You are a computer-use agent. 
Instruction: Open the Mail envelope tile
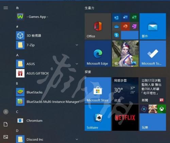point(153,26)
